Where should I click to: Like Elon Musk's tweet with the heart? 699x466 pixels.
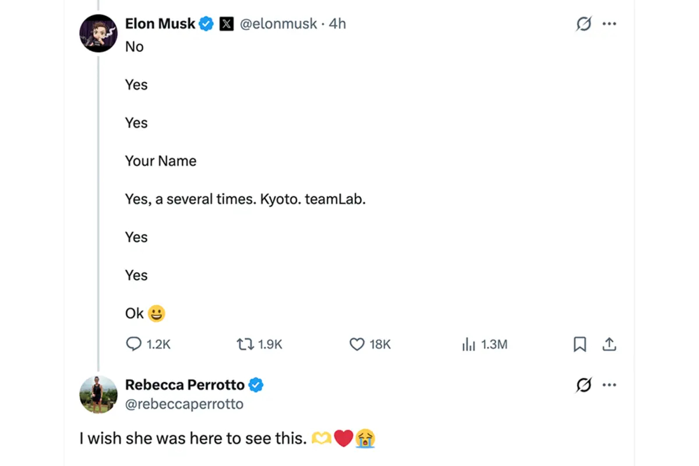(356, 344)
